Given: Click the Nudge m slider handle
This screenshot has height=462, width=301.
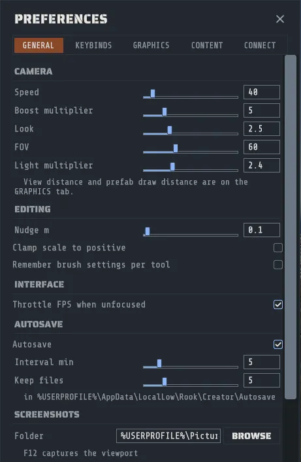Looking at the screenshot, I should [x=148, y=231].
